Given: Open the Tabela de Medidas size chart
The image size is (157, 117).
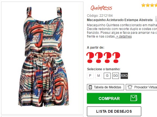Looking at the screenshot, I should pyautogui.click(x=105, y=87).
